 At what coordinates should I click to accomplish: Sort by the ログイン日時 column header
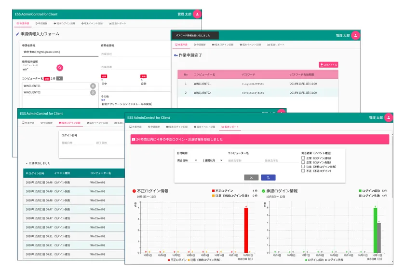pyautogui.click(x=35, y=173)
